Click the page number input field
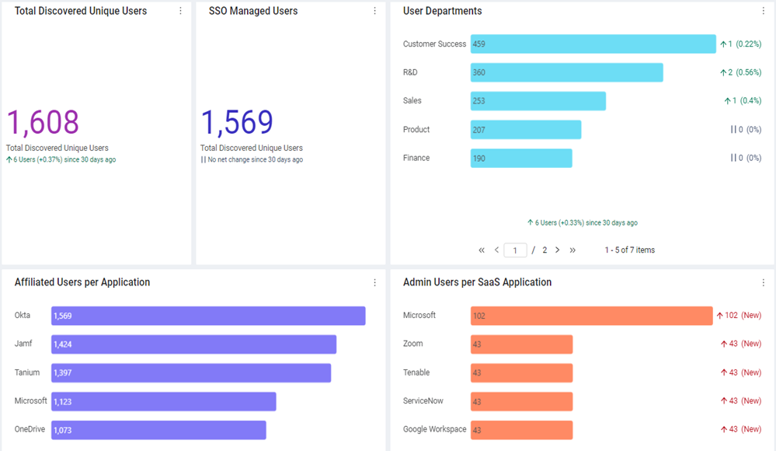Viewport: 776px width, 451px height. [x=515, y=250]
